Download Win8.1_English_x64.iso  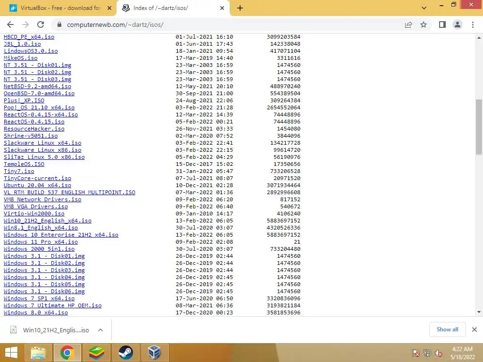pyautogui.click(x=41, y=228)
